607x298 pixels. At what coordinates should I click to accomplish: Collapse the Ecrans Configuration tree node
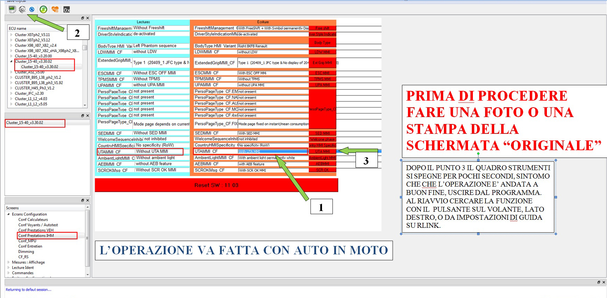point(8,214)
